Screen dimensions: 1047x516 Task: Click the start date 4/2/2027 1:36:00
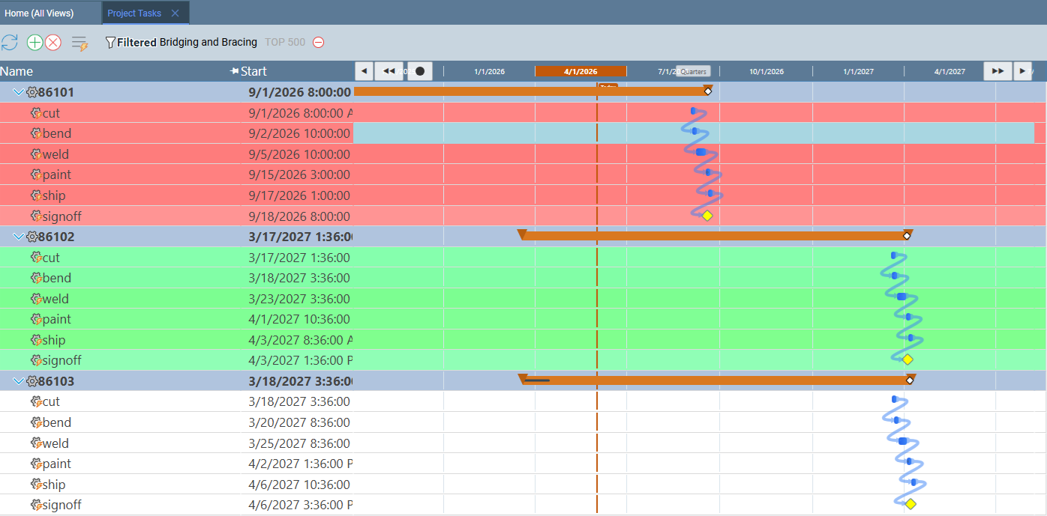(301, 464)
